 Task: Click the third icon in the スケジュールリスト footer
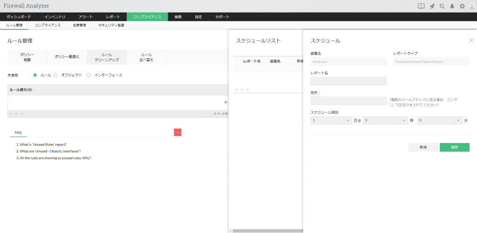tap(248, 90)
